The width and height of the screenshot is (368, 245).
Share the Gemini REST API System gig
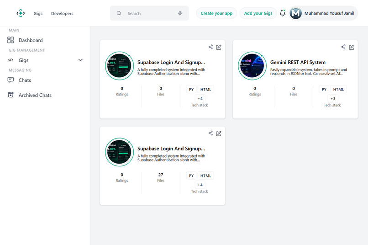[343, 47]
